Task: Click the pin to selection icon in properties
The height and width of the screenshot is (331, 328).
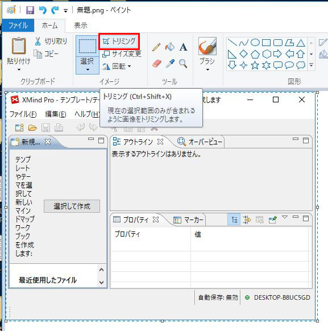Action: coord(272,220)
